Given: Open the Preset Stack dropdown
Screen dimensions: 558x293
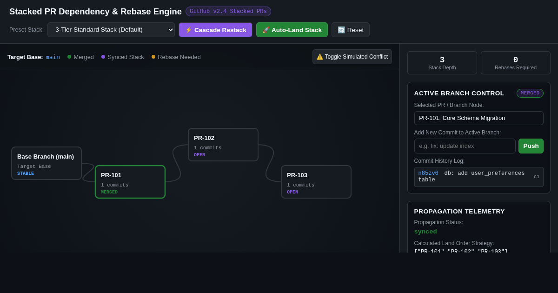Looking at the screenshot, I should click(x=111, y=30).
